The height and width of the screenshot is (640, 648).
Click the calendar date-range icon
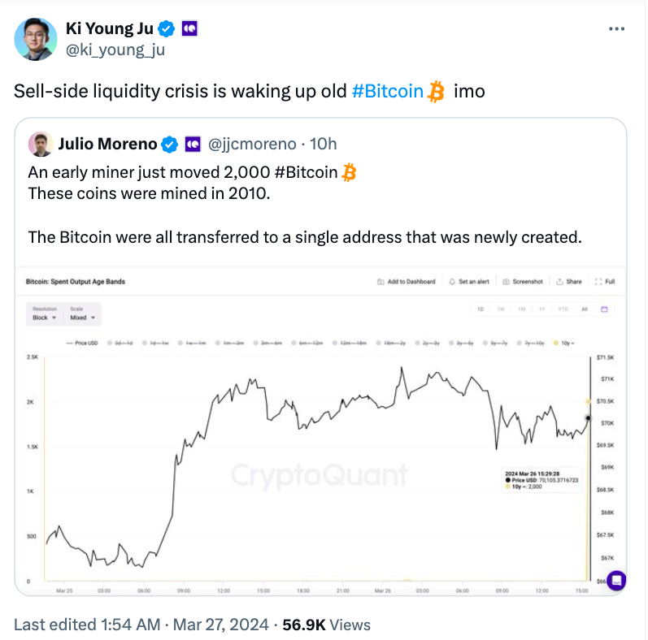604,309
